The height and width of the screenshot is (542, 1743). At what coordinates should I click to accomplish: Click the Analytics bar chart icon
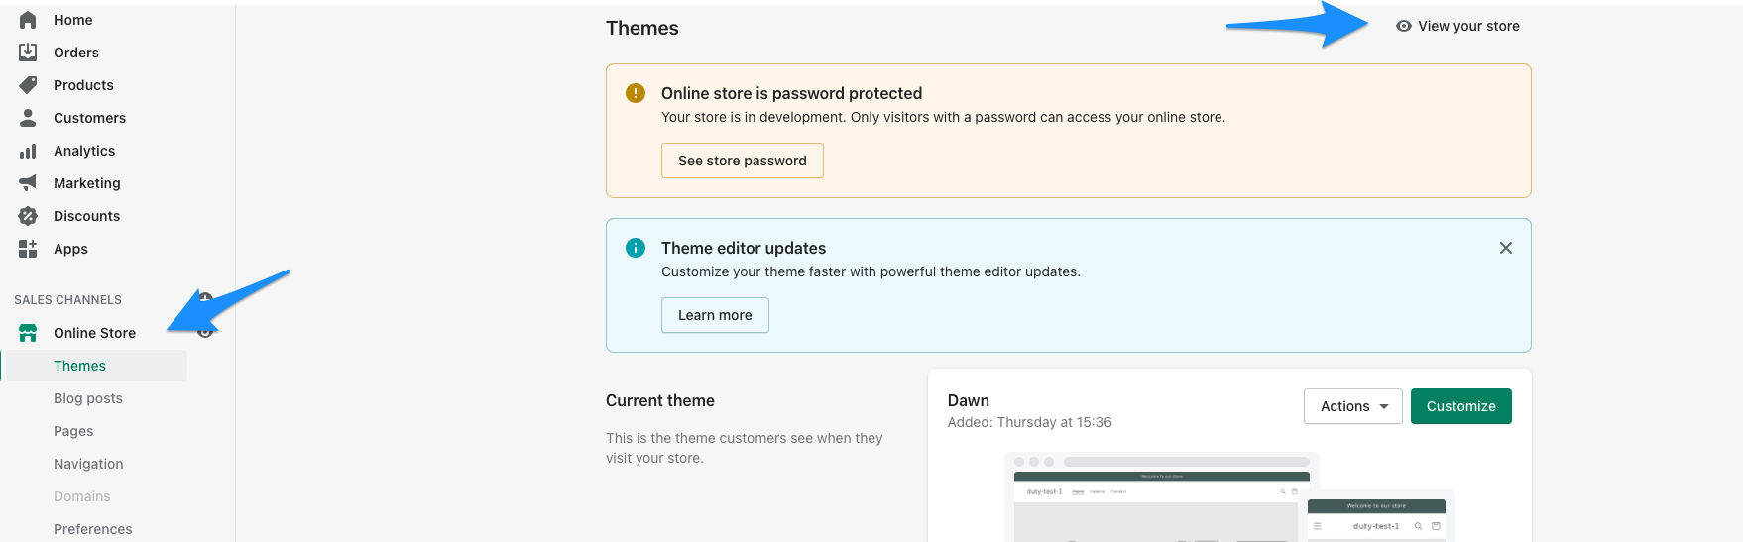coord(28,151)
